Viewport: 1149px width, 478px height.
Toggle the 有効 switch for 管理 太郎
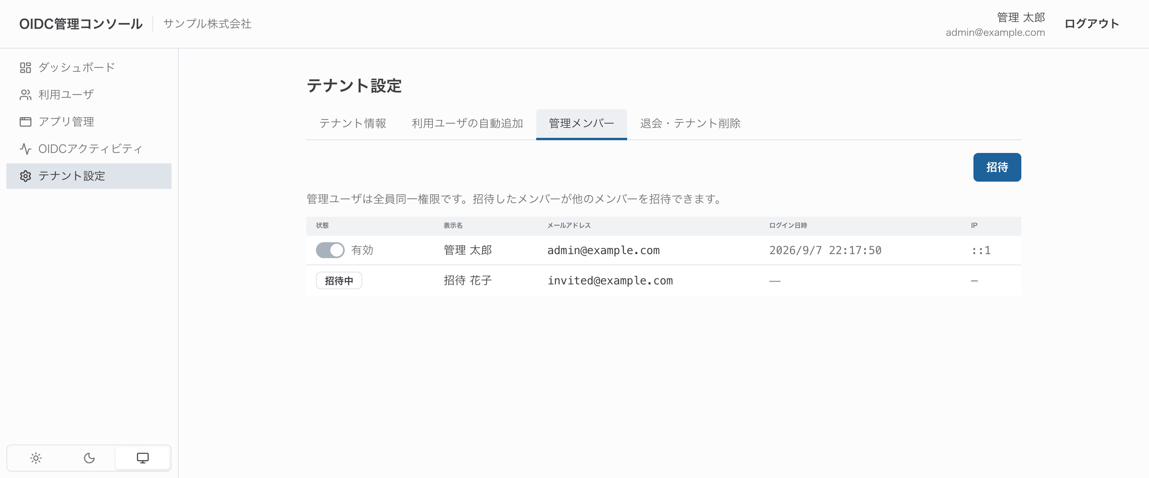pos(330,251)
